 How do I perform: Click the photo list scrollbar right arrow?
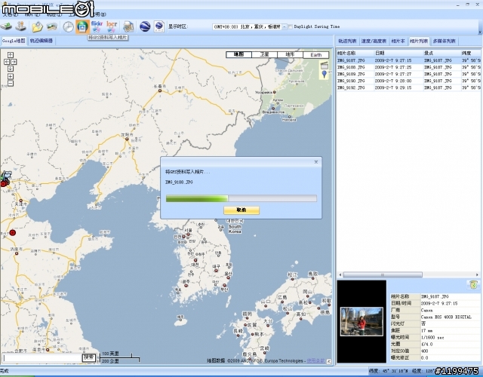(477, 274)
